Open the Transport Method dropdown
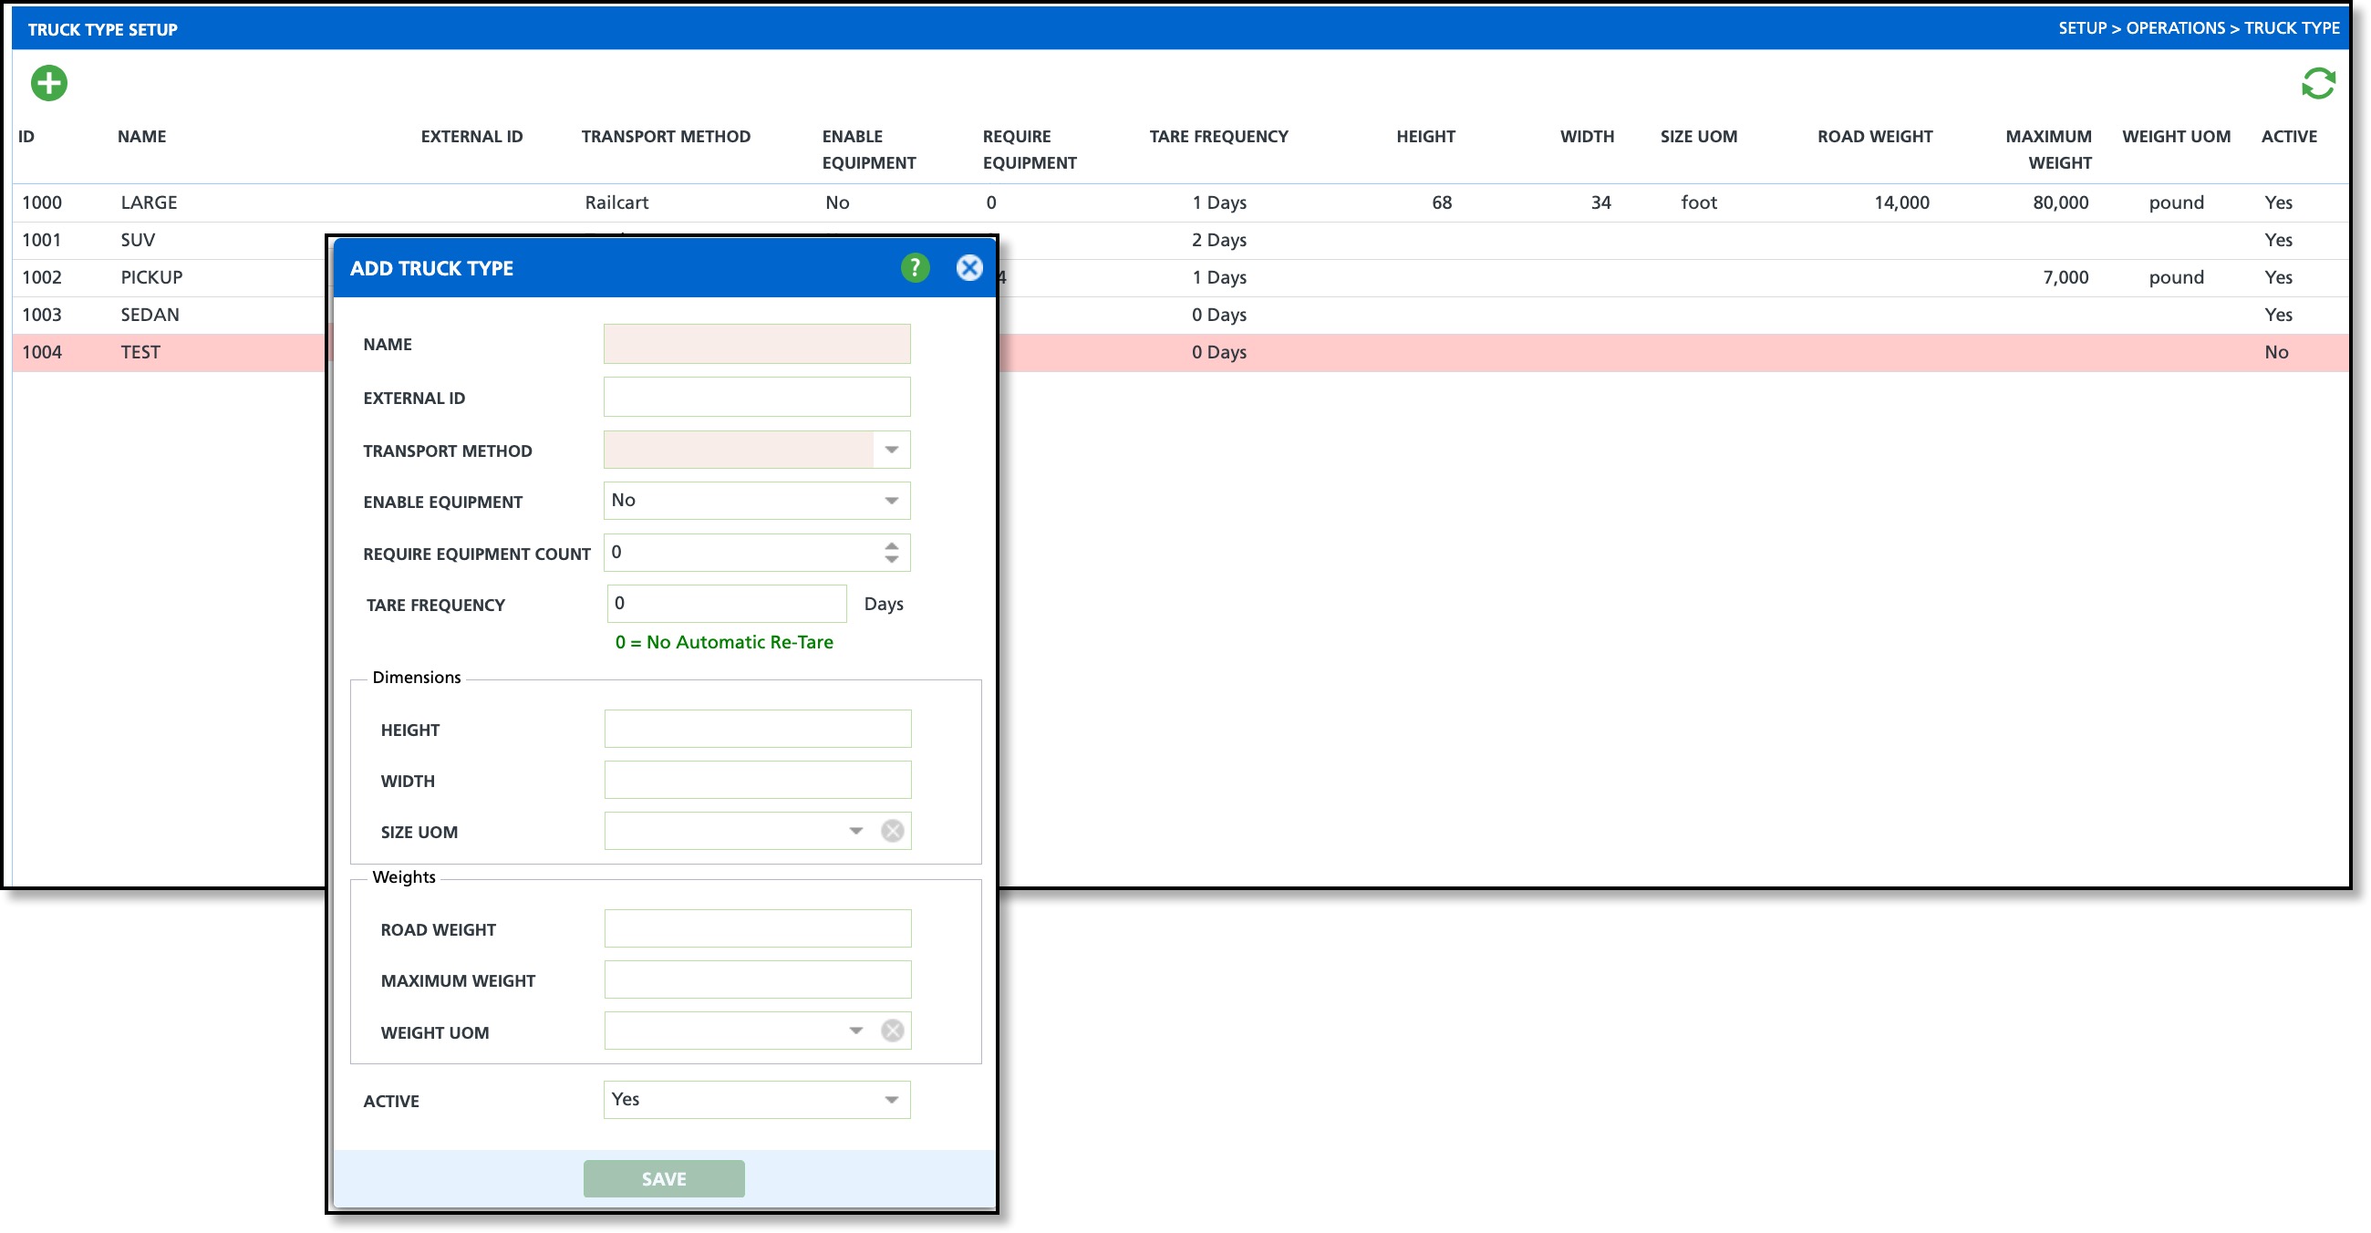 coord(891,450)
